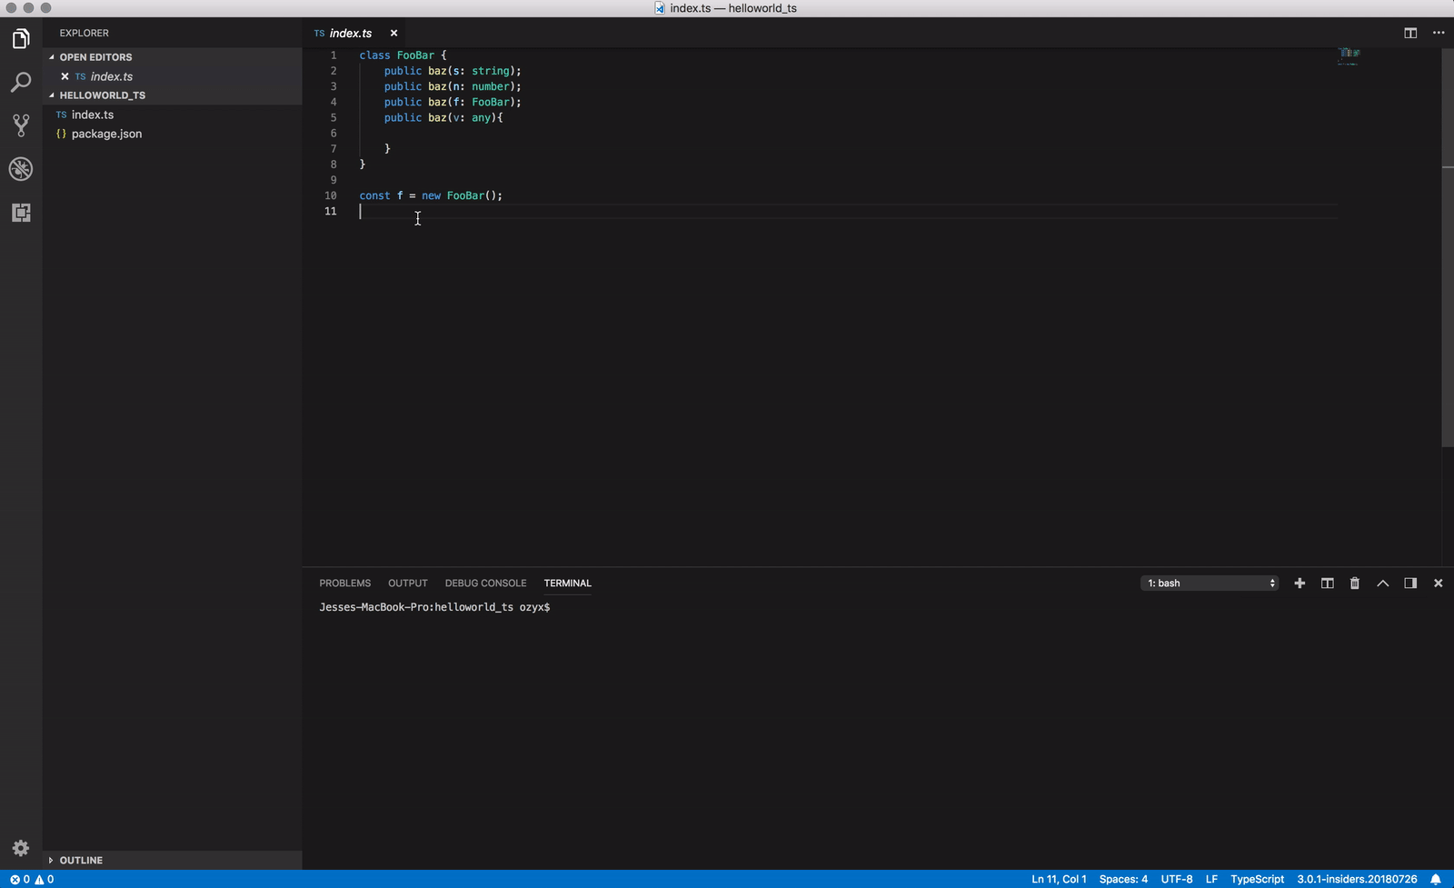Change indentation via Spaces: 4
This screenshot has width=1454, height=888.
point(1123,879)
